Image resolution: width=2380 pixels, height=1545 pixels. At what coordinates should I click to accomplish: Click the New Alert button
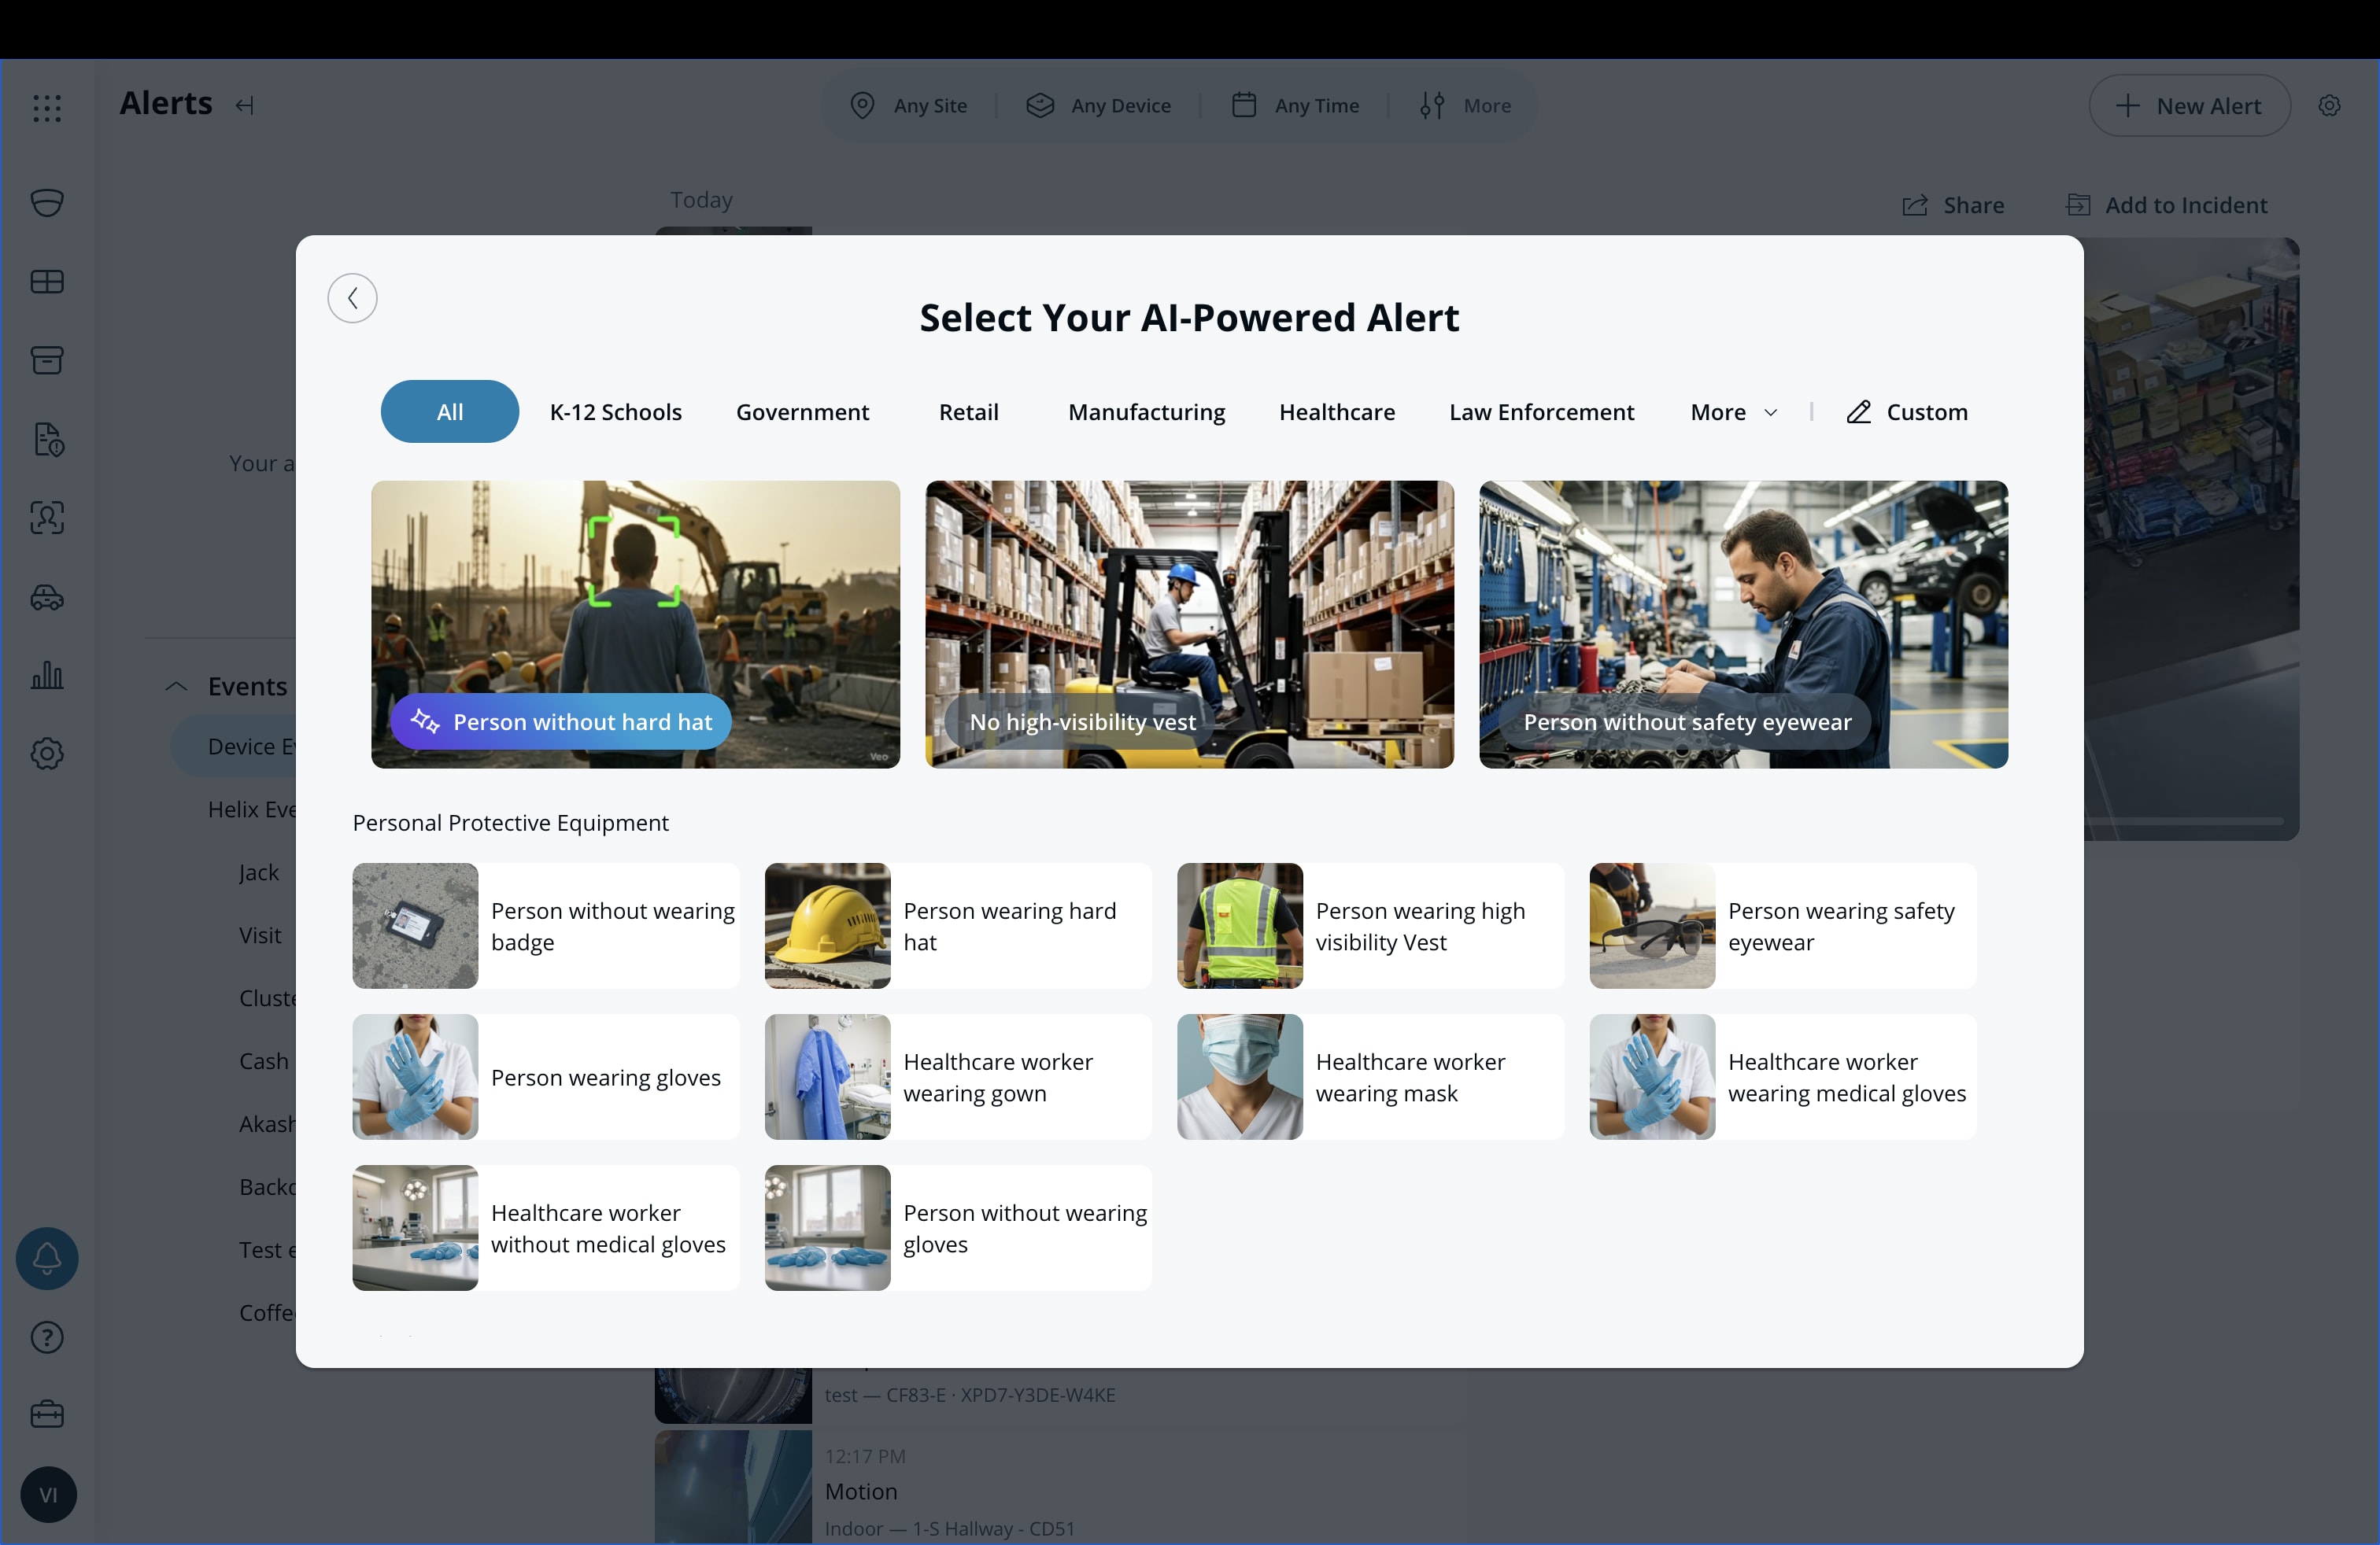click(x=2188, y=106)
